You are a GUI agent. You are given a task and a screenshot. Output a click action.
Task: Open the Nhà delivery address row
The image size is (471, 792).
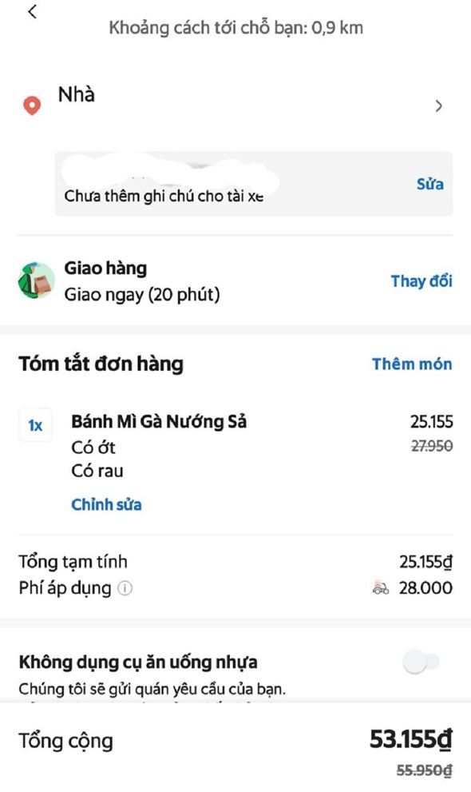tap(235, 105)
